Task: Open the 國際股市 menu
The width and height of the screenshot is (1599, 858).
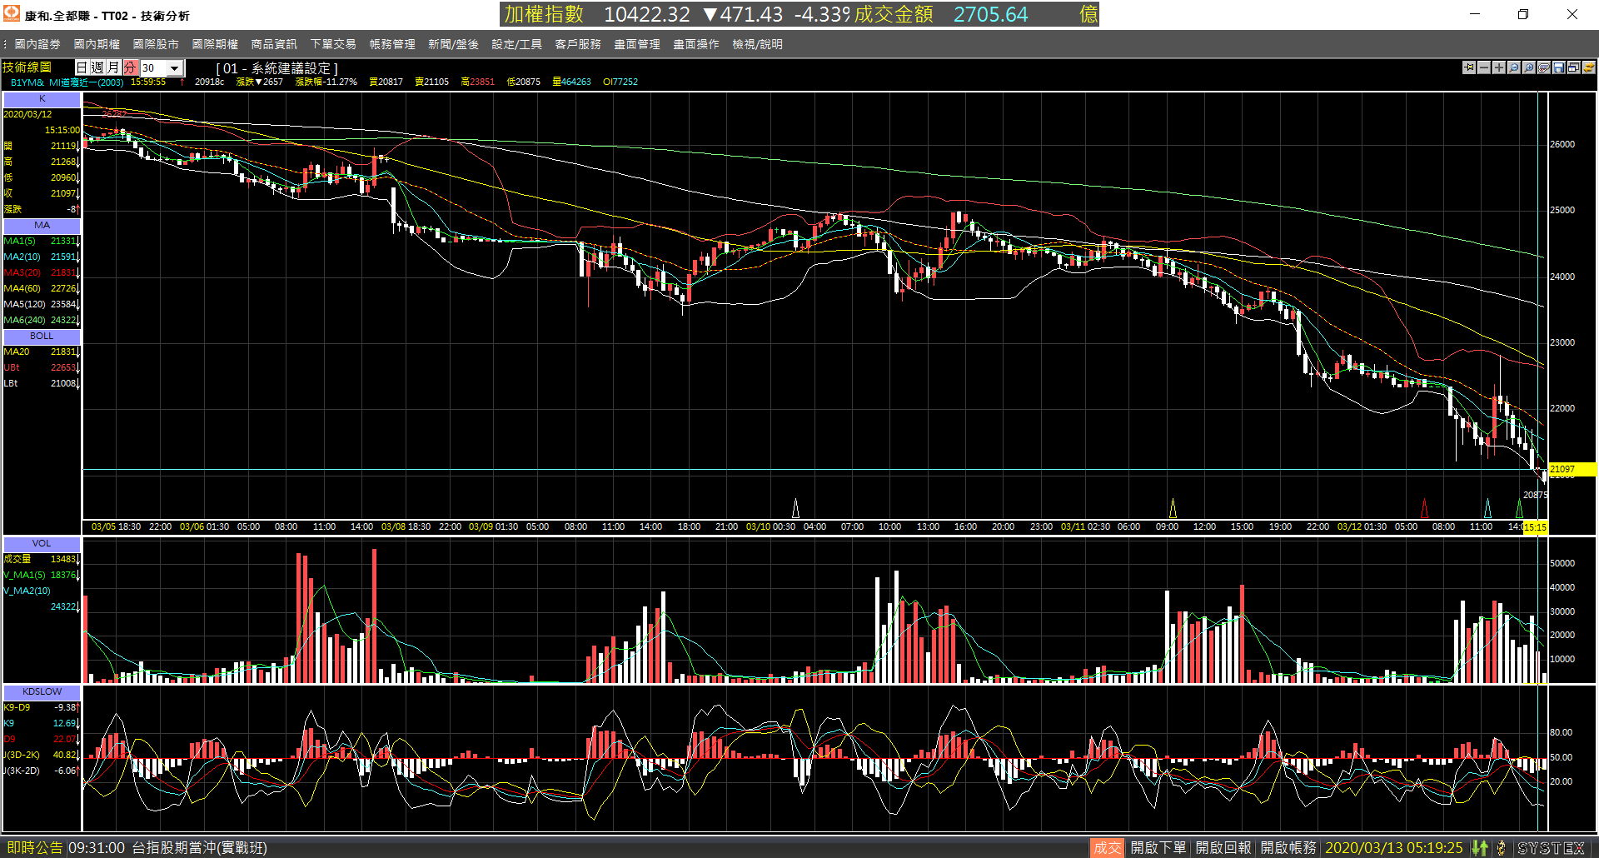Action: pyautogui.click(x=156, y=44)
